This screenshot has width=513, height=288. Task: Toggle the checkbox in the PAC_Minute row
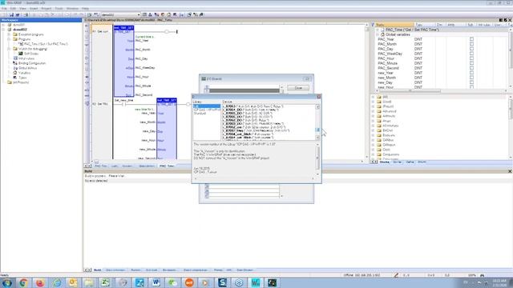point(471,63)
